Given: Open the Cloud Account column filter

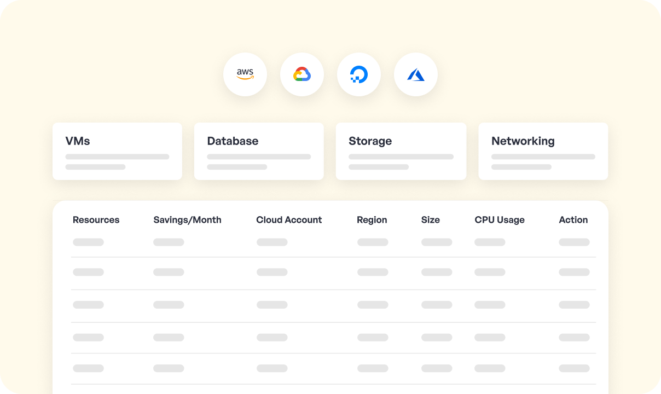Looking at the screenshot, I should point(289,219).
